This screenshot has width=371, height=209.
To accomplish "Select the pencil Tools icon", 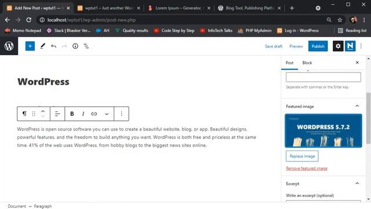I will click(42, 46).
